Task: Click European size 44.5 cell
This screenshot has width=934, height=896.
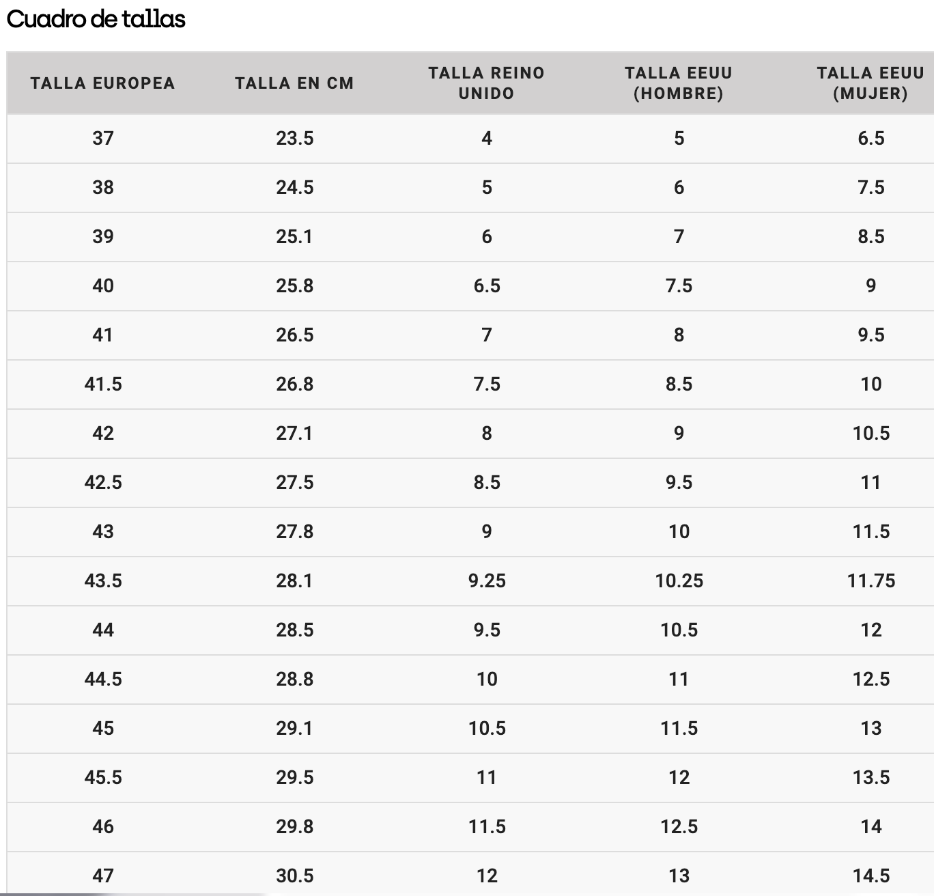Action: (x=103, y=679)
